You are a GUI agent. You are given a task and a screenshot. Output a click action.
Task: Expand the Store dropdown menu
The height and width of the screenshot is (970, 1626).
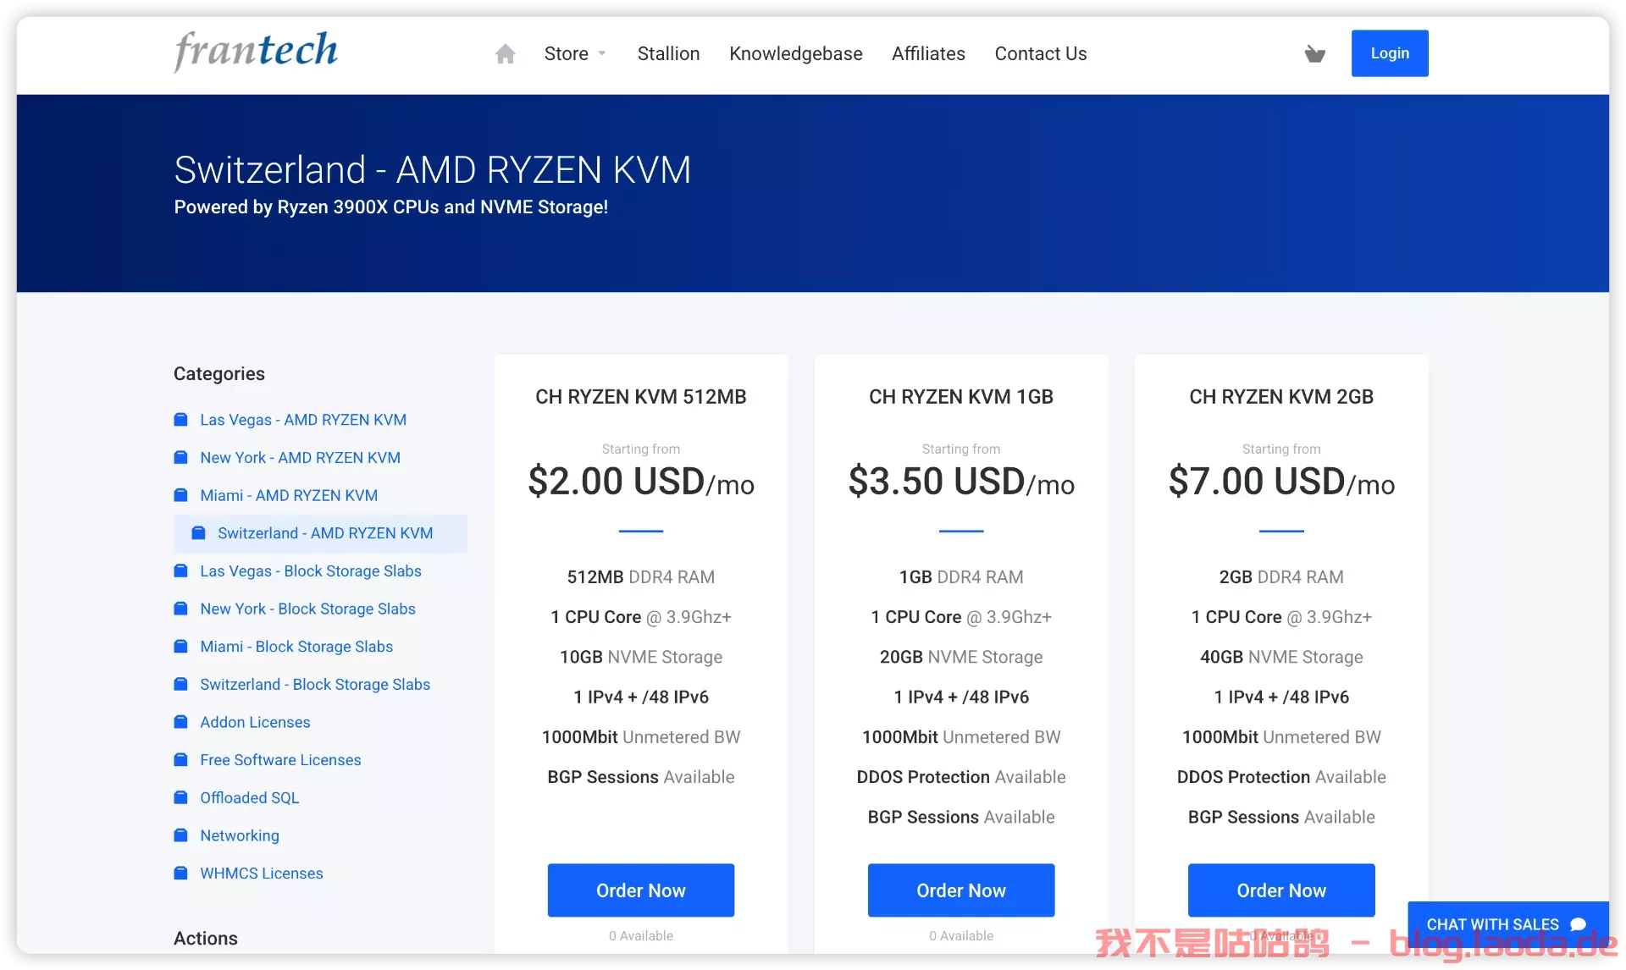point(566,54)
